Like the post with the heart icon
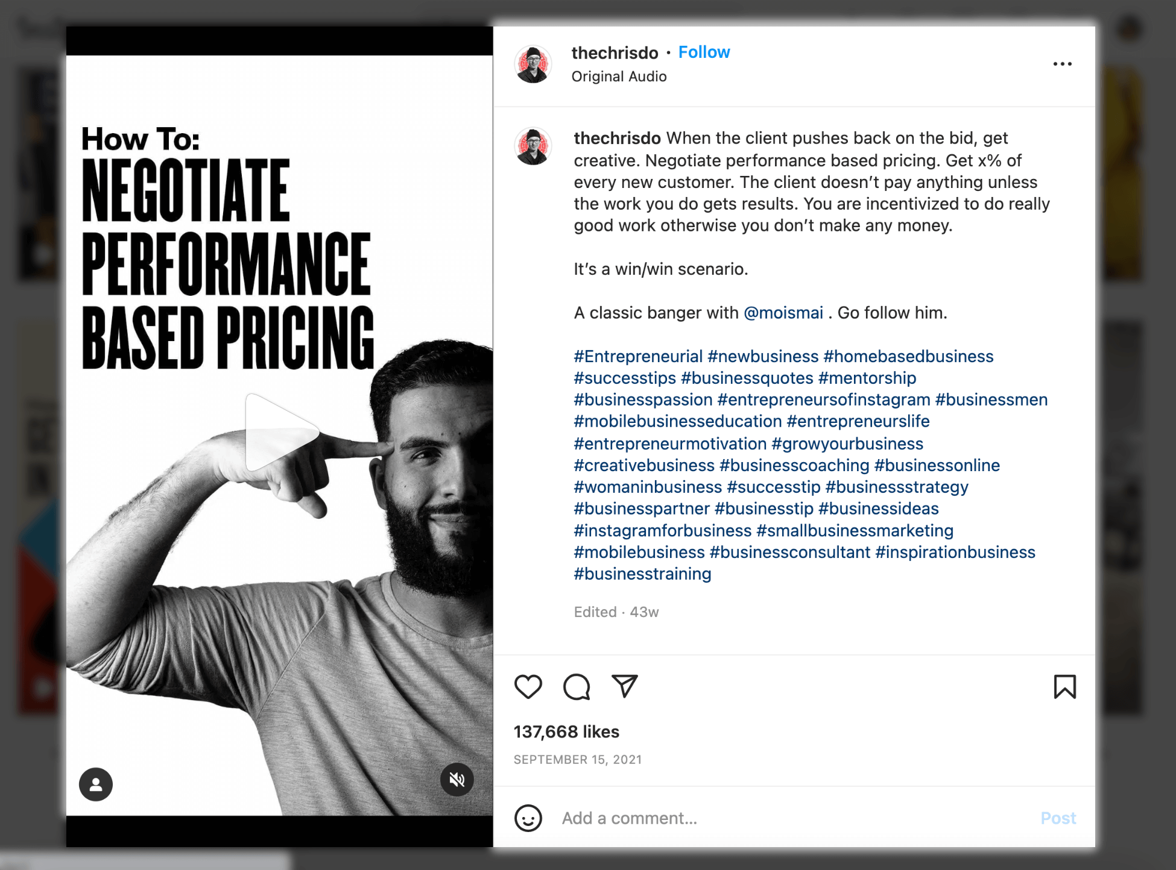Image resolution: width=1176 pixels, height=870 pixels. (x=528, y=687)
